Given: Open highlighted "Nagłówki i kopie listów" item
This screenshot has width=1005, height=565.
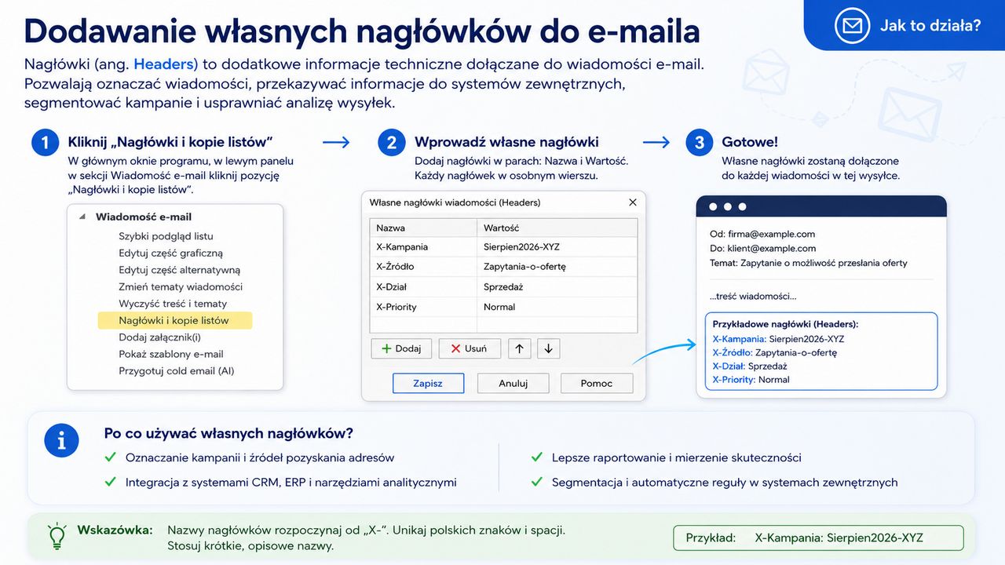Looking at the screenshot, I should (175, 320).
